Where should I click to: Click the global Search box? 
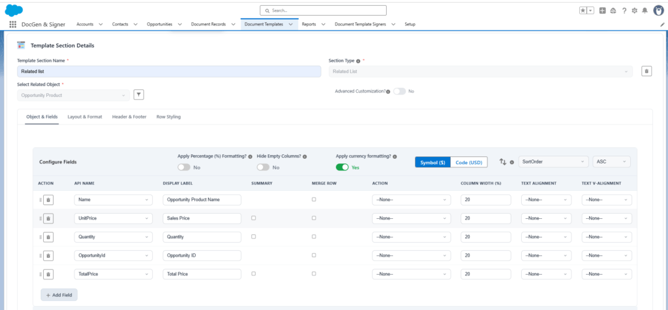[x=323, y=10]
